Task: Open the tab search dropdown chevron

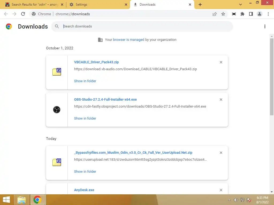Action: (x=241, y=5)
